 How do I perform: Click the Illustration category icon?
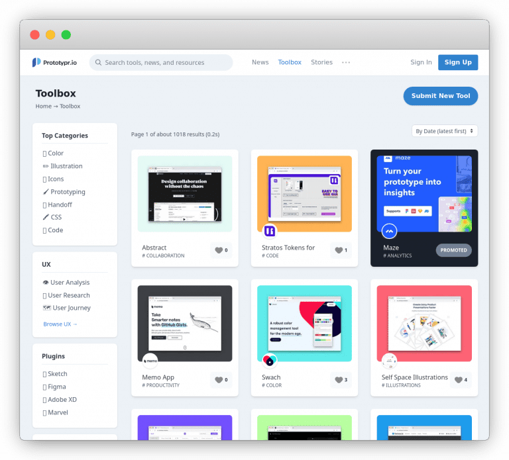[x=46, y=166]
